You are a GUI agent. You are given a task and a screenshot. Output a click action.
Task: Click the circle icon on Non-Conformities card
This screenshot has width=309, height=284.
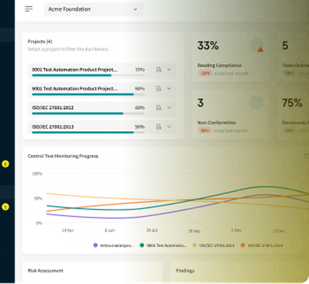tap(256, 102)
